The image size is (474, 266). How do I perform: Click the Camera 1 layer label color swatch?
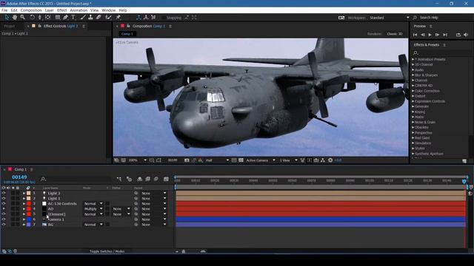tap(29, 219)
